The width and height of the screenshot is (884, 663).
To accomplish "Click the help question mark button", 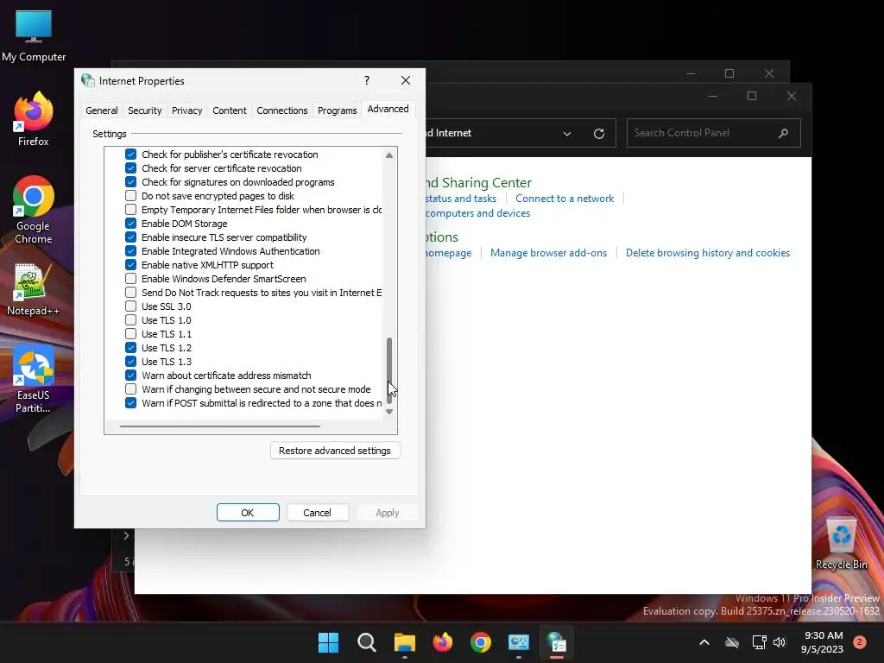I will point(367,80).
